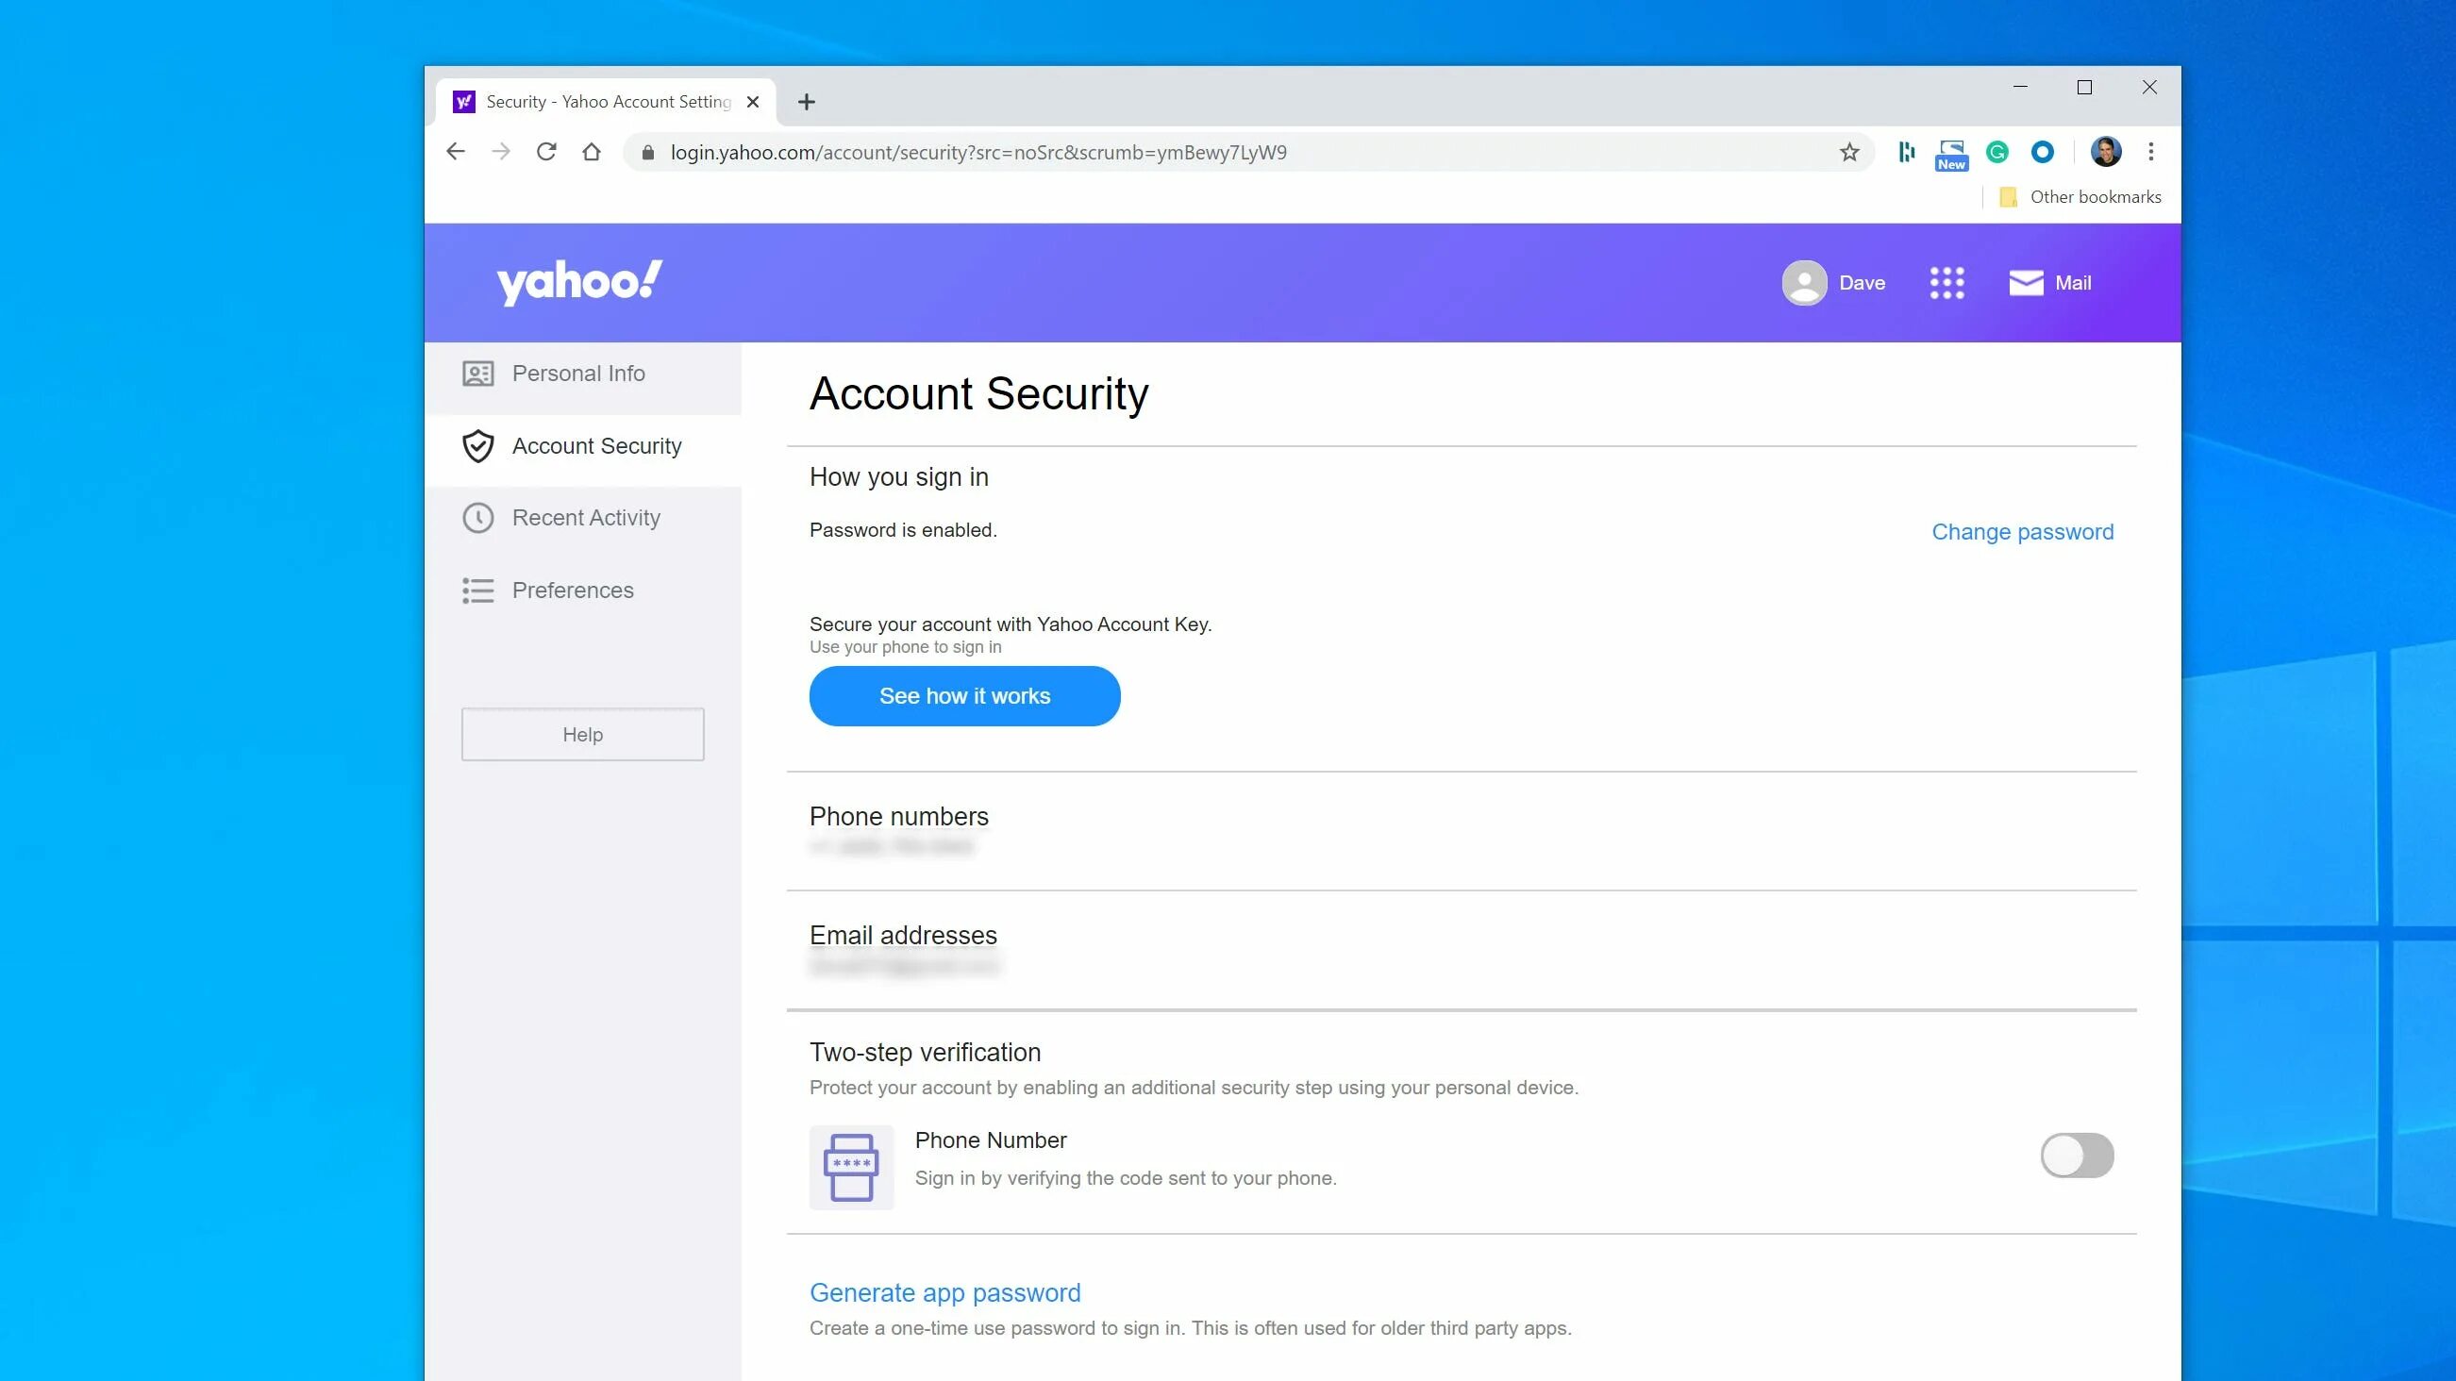Select the Personal Info menu item
2456x1381 pixels.
click(578, 373)
